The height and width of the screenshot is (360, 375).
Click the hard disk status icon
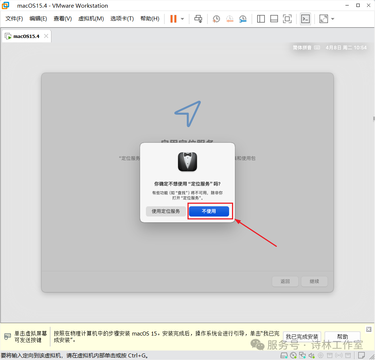(x=284, y=356)
